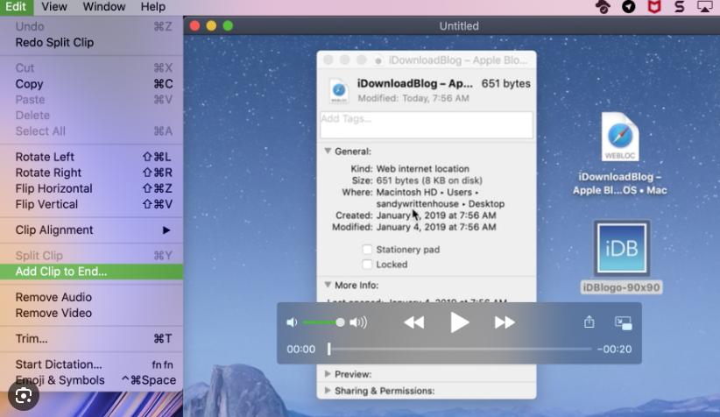Click the visual search lens icon
The height and width of the screenshot is (417, 720).
point(24,395)
